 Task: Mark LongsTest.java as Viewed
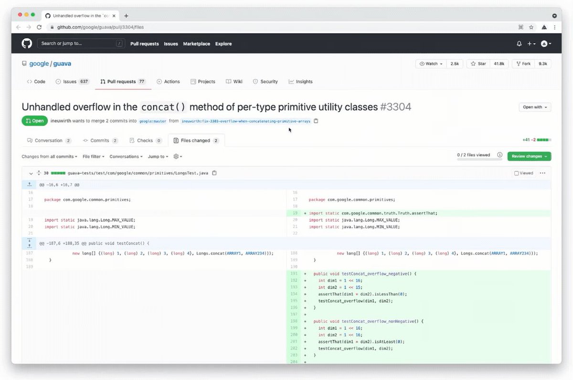(x=524, y=173)
